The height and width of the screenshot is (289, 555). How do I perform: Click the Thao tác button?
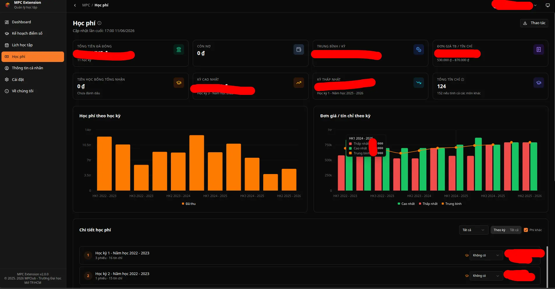coord(534,23)
